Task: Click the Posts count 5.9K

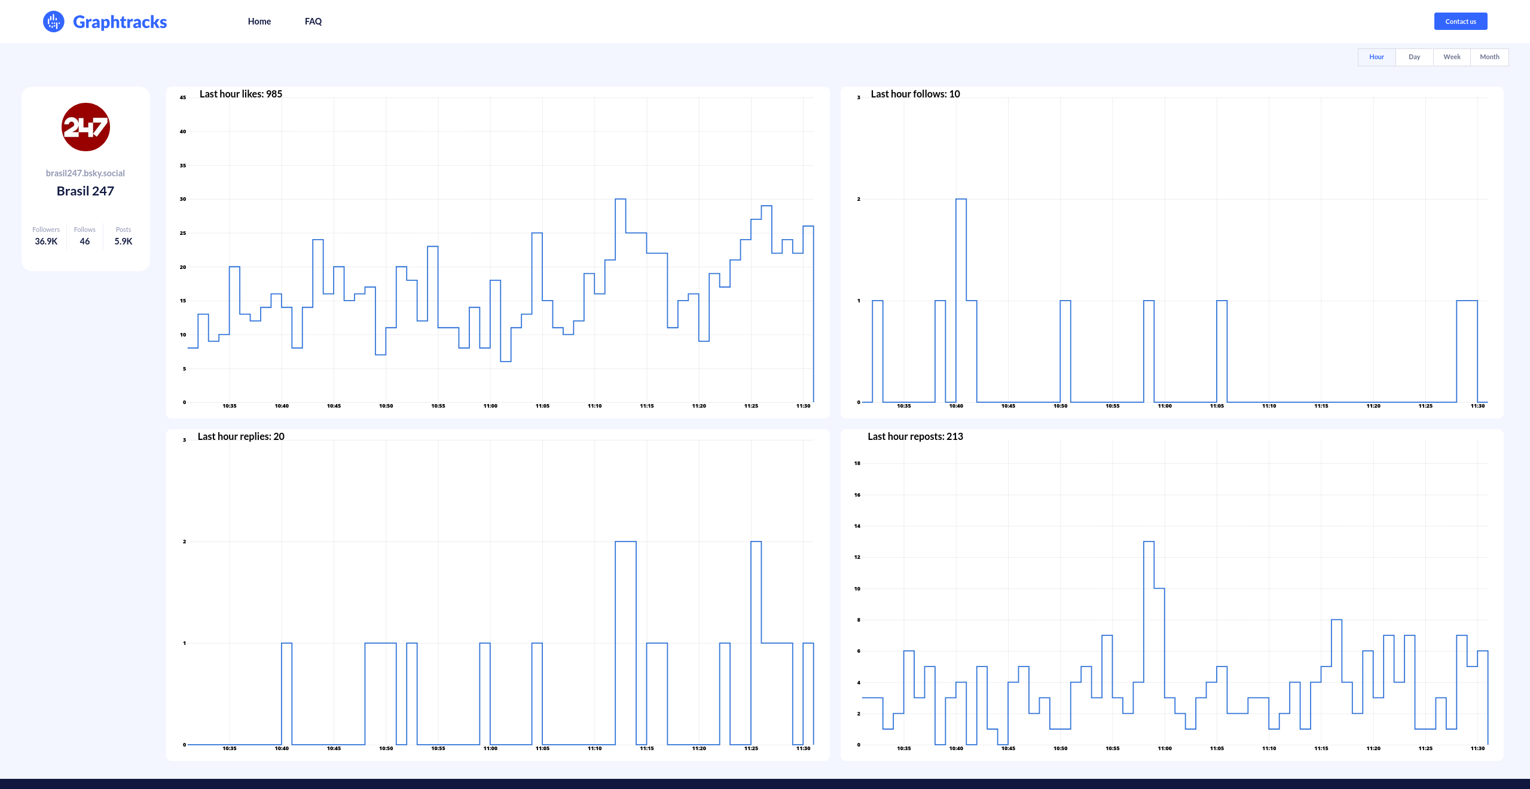Action: click(x=123, y=241)
